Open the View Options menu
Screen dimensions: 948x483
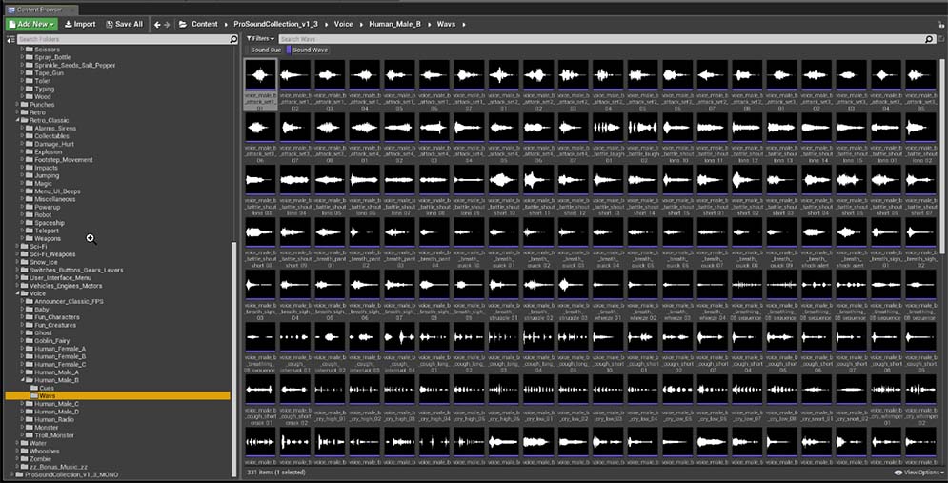click(x=919, y=473)
